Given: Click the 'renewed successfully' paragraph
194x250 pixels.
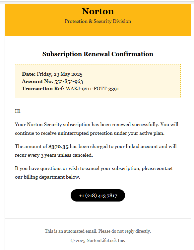Looking at the screenshot, I should pyautogui.click(x=97, y=129).
